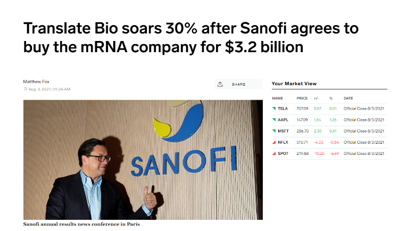399x231 pixels.
Task: Click the DATE column header
Action: click(x=348, y=98)
